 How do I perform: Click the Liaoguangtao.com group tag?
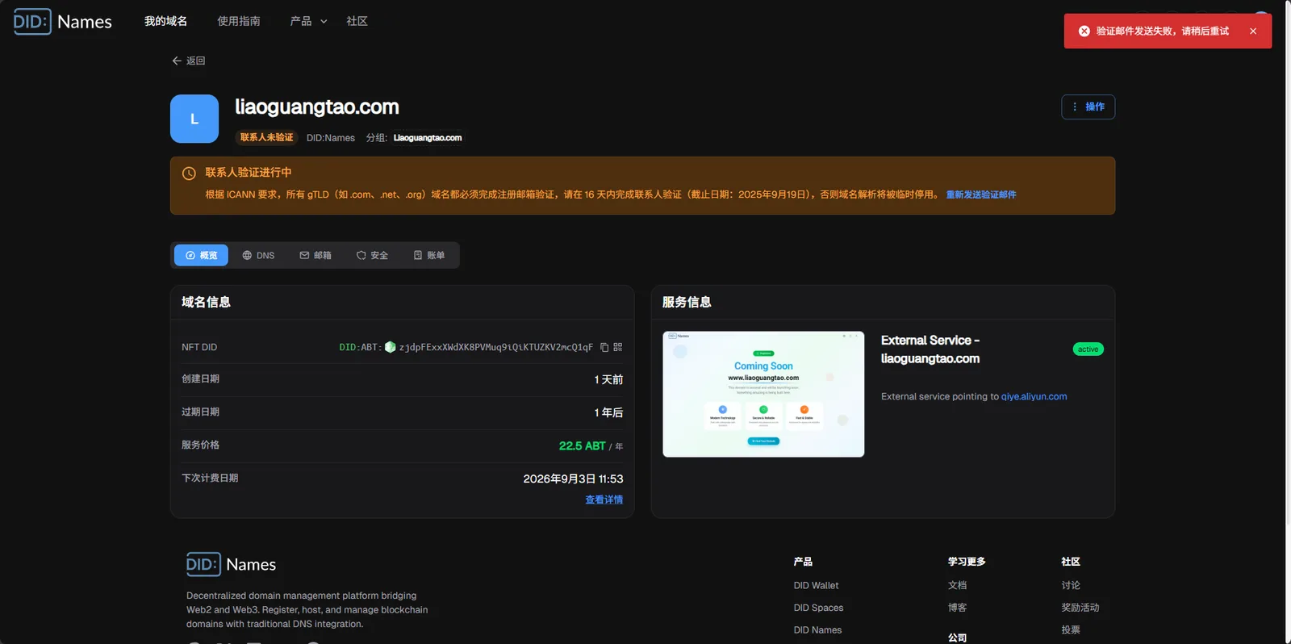(428, 138)
